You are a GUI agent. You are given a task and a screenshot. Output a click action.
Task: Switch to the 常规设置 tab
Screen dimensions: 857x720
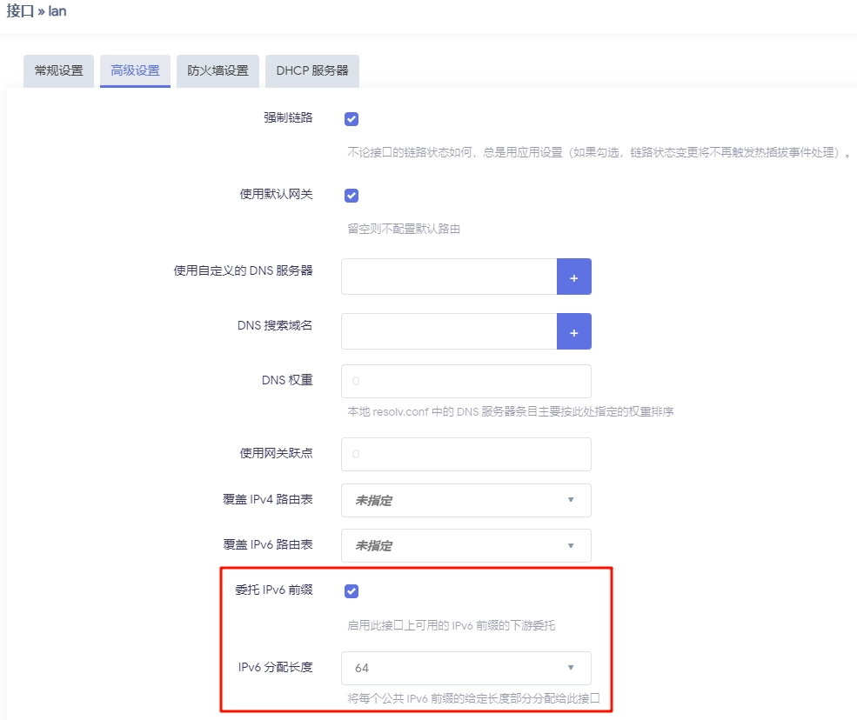tap(57, 70)
